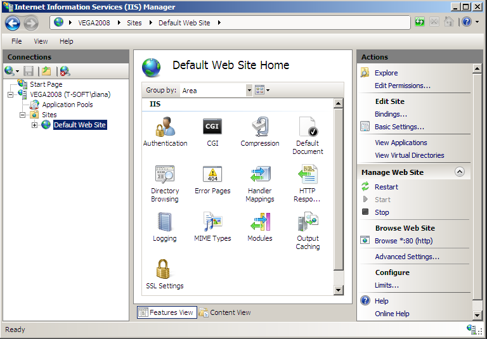
Task: Open the MIME Types feature
Action: [212, 222]
